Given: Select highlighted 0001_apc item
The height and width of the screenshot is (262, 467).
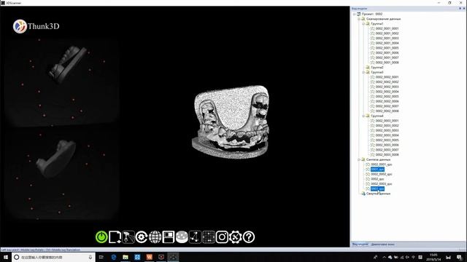Looking at the screenshot, I should click(x=377, y=170).
